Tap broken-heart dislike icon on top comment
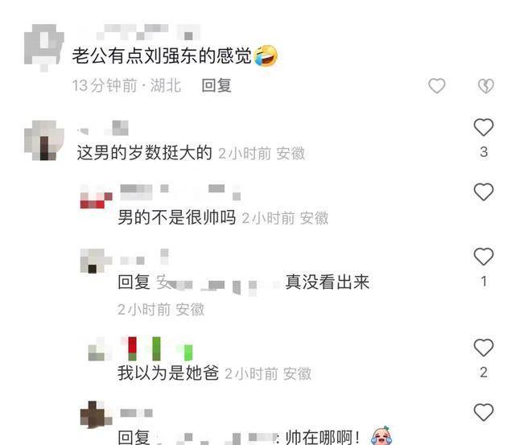This screenshot has width=515, height=445. pyautogui.click(x=486, y=86)
